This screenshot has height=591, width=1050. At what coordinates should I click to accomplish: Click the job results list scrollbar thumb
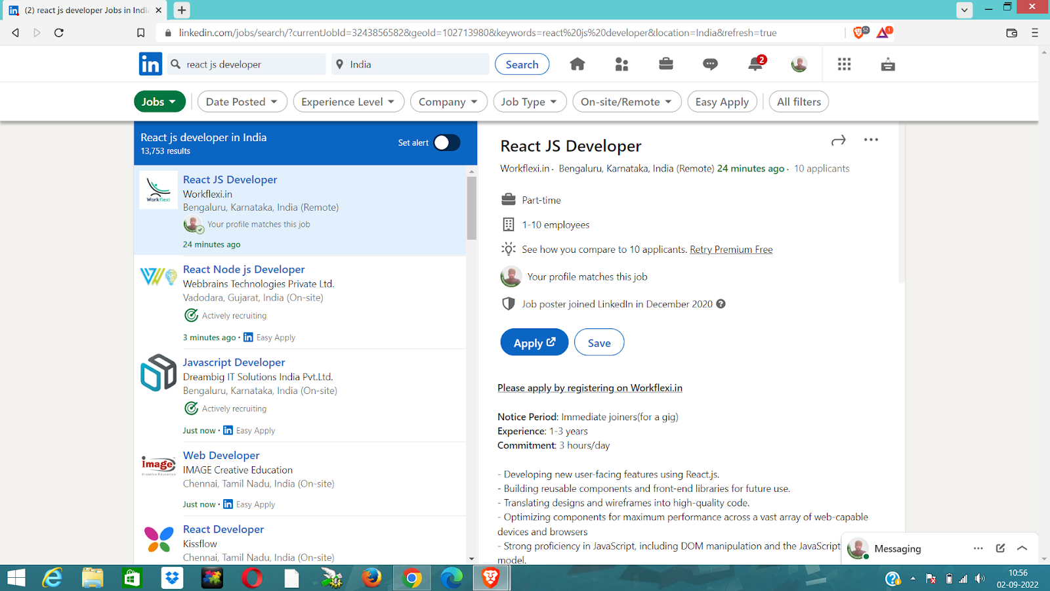click(x=472, y=208)
